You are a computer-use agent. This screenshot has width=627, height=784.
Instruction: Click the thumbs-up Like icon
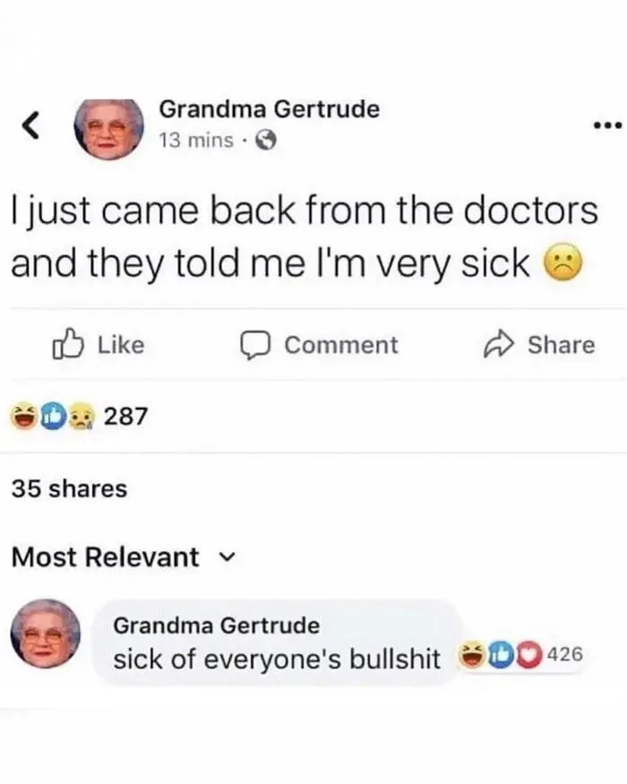pos(67,344)
